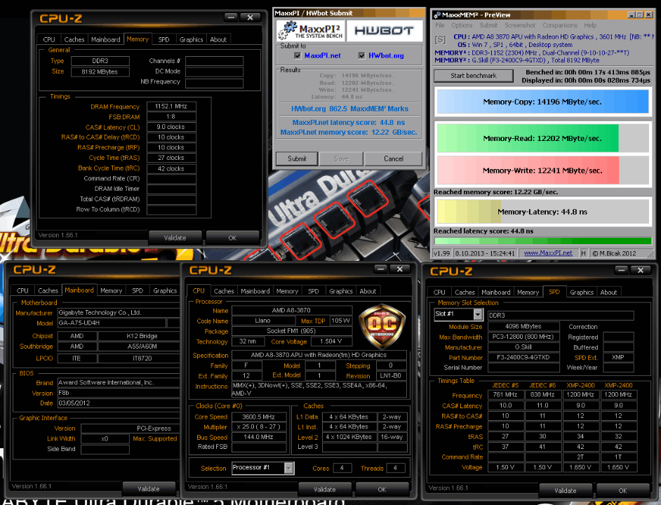Minimize the CPU-Z Memory window

pyautogui.click(x=231, y=18)
